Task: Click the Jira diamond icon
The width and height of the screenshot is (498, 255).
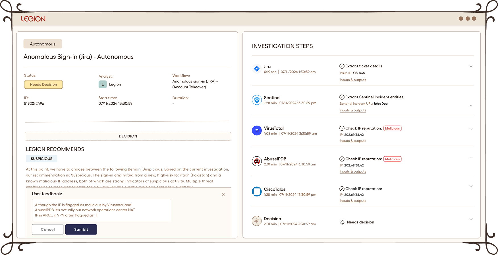Action: [x=257, y=69]
